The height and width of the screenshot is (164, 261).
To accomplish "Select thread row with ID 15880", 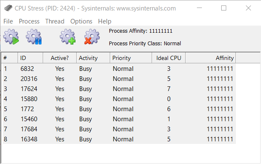I will point(119,99).
